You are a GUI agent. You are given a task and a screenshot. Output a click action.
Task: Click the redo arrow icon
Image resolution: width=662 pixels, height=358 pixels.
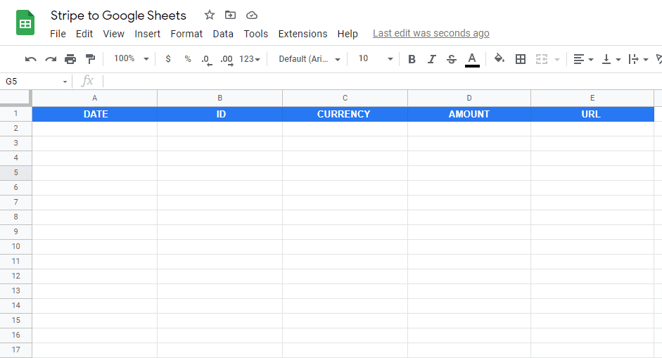(x=51, y=59)
